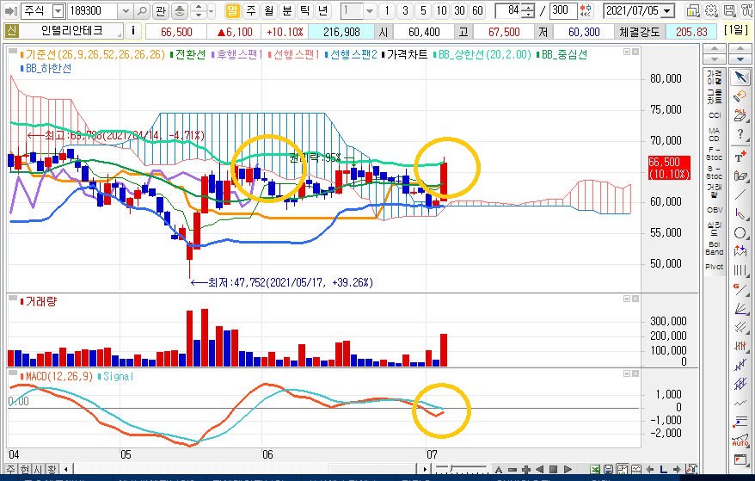Open the question mark help tool
This screenshot has height=481, width=755.
[740, 134]
